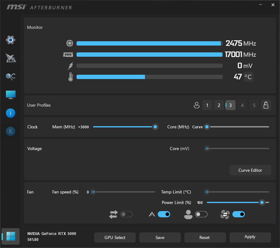Open settings via the gear icon
The image size is (280, 248).
click(x=11, y=40)
